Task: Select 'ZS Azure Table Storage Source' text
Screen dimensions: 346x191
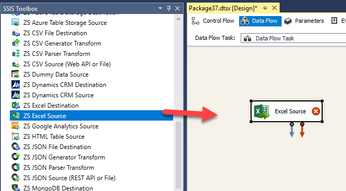Action: 65,23
